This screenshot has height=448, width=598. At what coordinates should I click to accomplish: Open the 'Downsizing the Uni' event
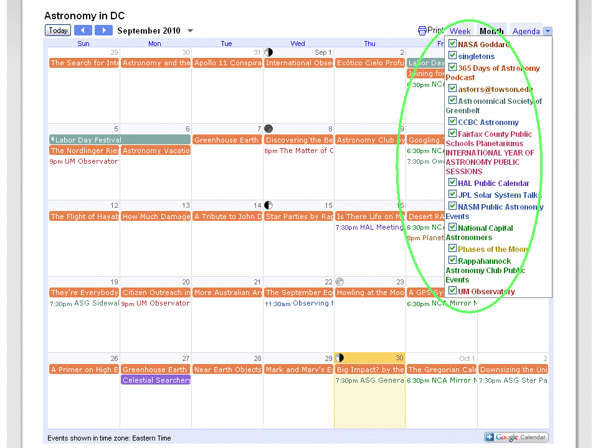514,369
